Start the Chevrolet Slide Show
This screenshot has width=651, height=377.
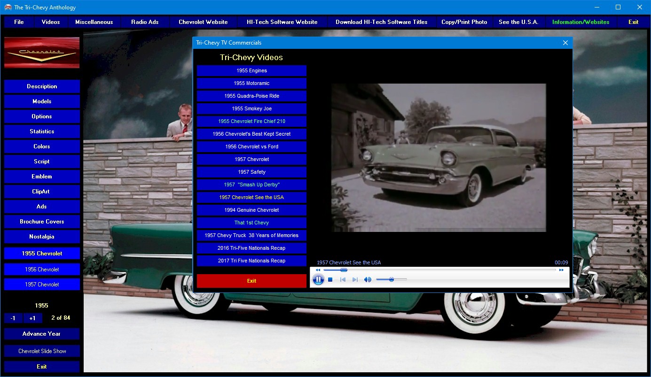coord(42,351)
